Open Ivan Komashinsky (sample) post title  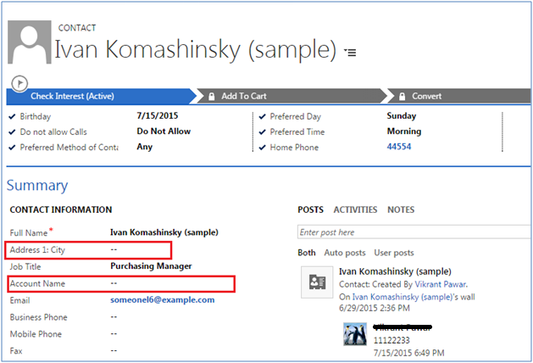(395, 271)
